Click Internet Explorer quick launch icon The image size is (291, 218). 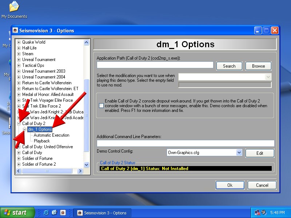coord(46,213)
